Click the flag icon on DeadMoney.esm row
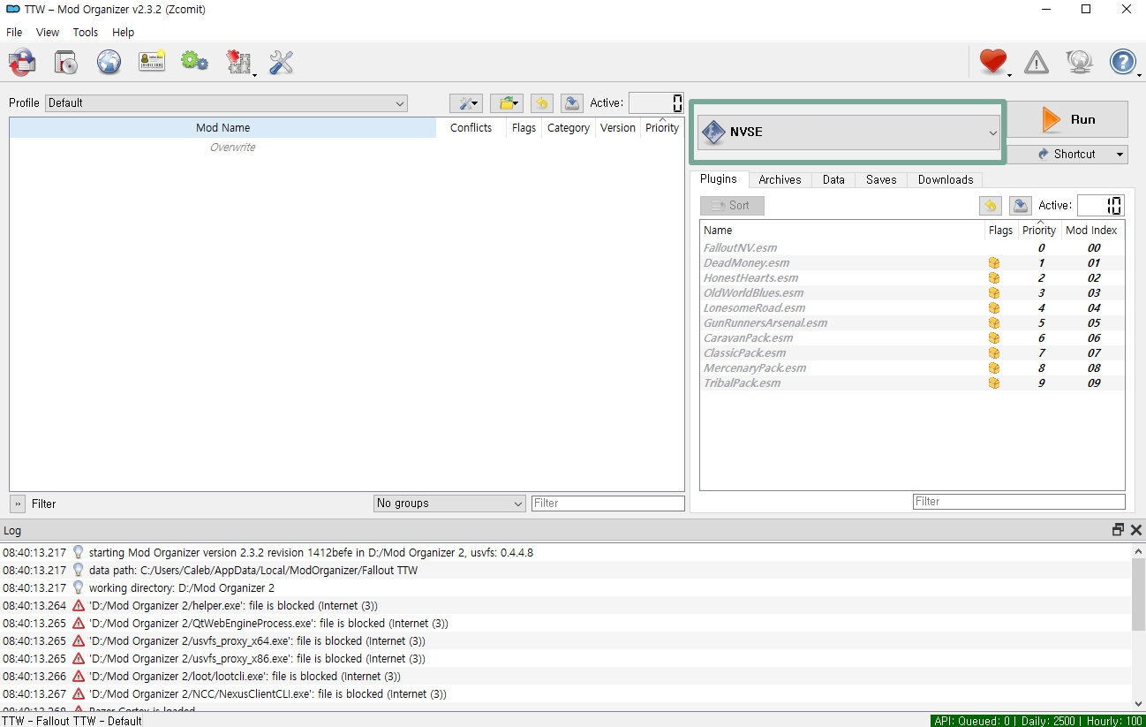The width and height of the screenshot is (1146, 727). coord(994,263)
